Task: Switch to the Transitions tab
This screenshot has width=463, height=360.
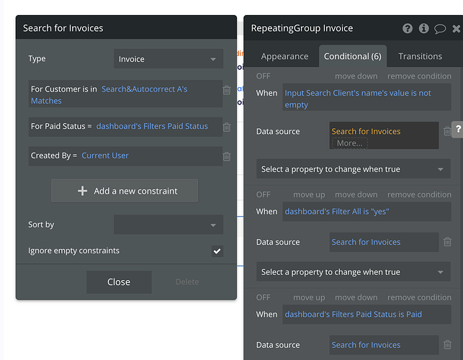Action: [x=420, y=56]
